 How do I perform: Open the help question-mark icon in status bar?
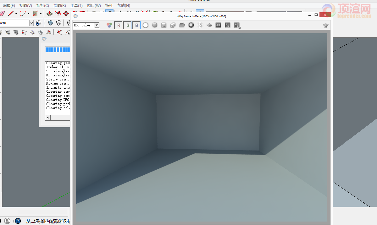[18, 221]
